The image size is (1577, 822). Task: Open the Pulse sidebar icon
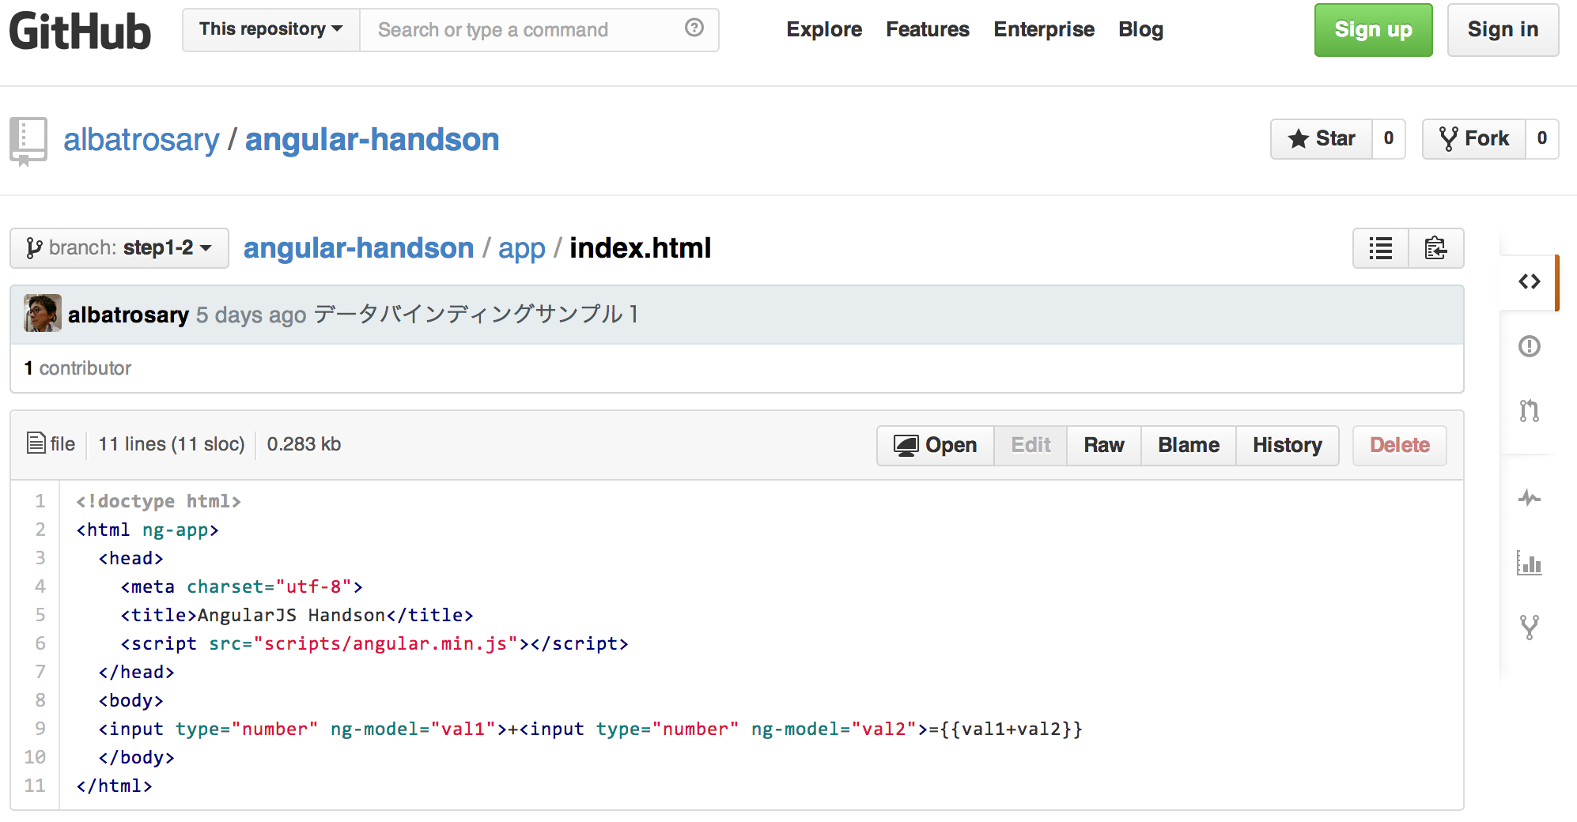point(1530,498)
